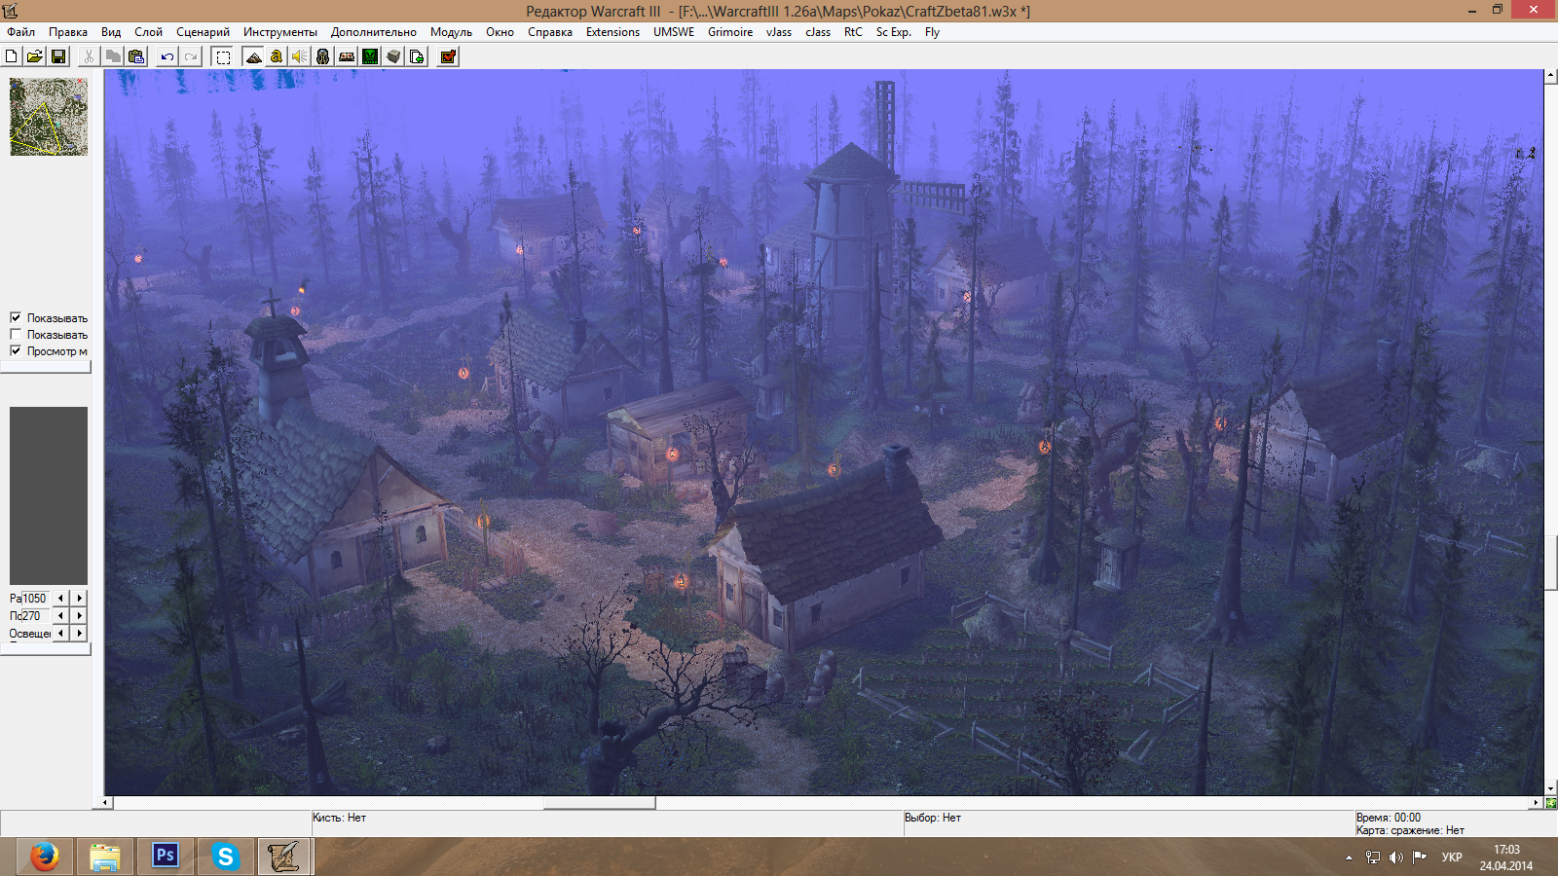Open the Дополнительно menu

click(x=374, y=32)
